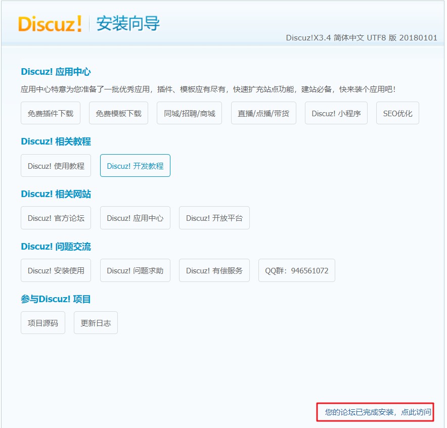Open the SEO优化 button
The height and width of the screenshot is (428, 447).
pyautogui.click(x=397, y=113)
